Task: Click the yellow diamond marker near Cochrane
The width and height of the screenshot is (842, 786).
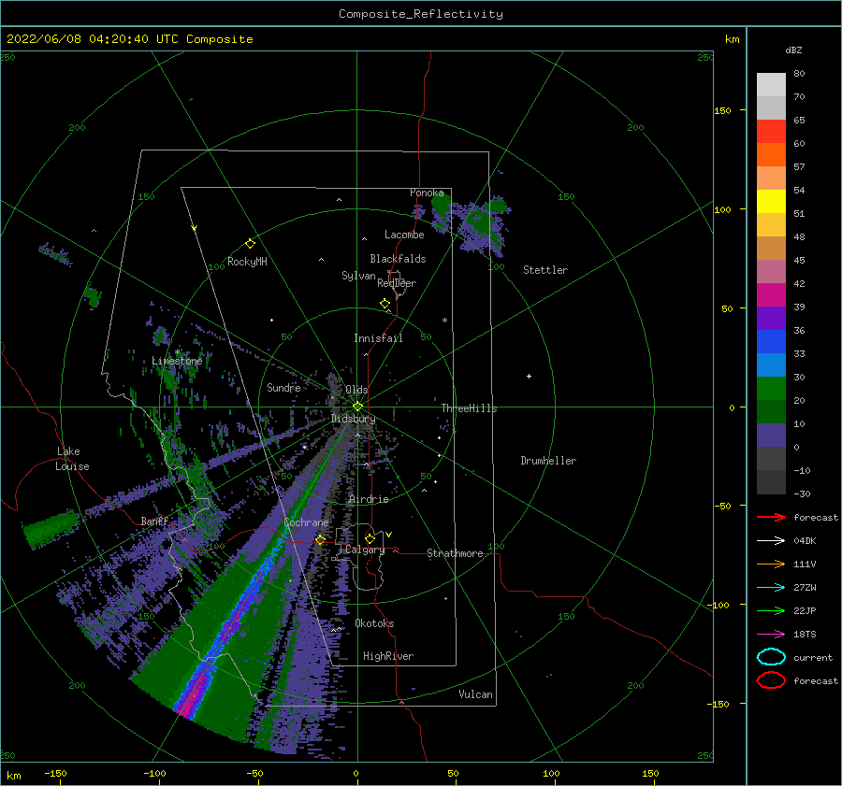Action: pyautogui.click(x=320, y=539)
